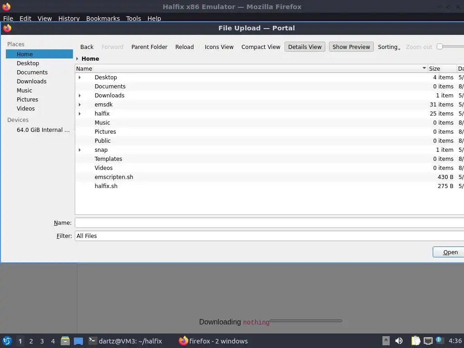
Task: Select Pictures in Places sidebar
Action: (39, 99)
